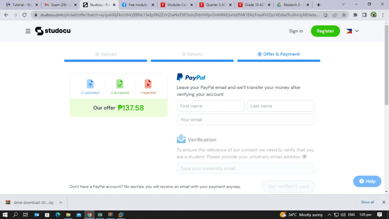
Task: Focus the First name field
Action: (211, 106)
